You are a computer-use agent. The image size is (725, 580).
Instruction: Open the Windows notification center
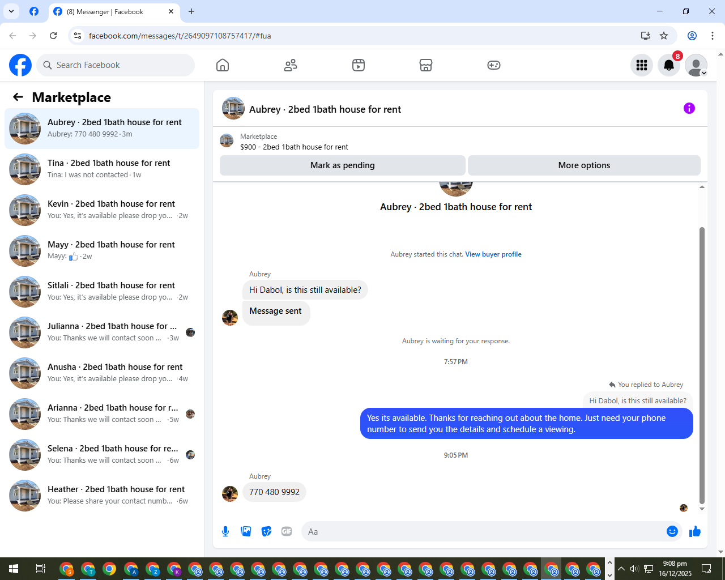(x=706, y=569)
